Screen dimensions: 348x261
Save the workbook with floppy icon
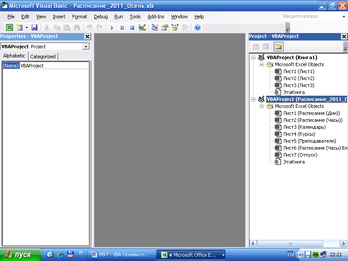pos(34,27)
